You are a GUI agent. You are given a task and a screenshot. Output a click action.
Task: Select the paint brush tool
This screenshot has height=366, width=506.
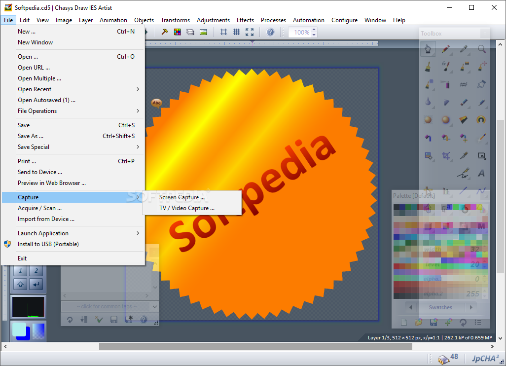428,67
